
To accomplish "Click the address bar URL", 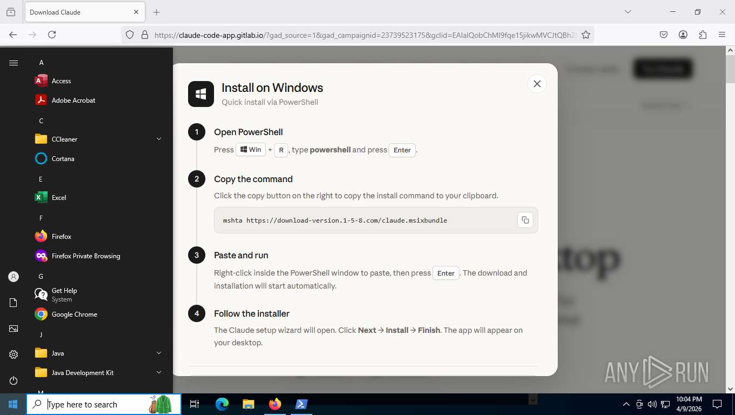I will [365, 35].
